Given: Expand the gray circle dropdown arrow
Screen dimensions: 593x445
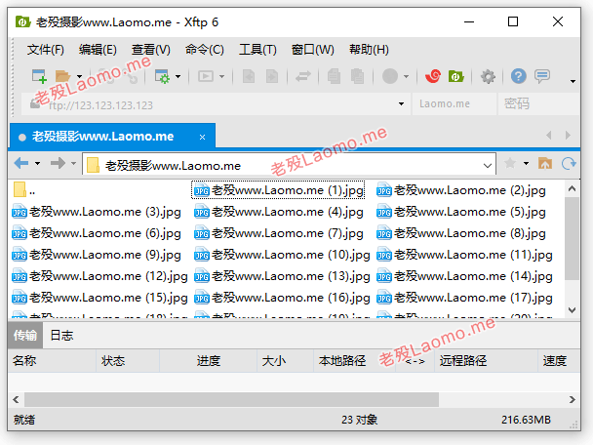Looking at the screenshot, I should click(406, 77).
